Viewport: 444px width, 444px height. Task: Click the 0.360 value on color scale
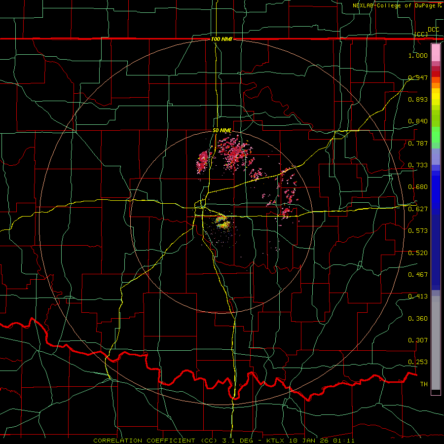tap(418, 319)
